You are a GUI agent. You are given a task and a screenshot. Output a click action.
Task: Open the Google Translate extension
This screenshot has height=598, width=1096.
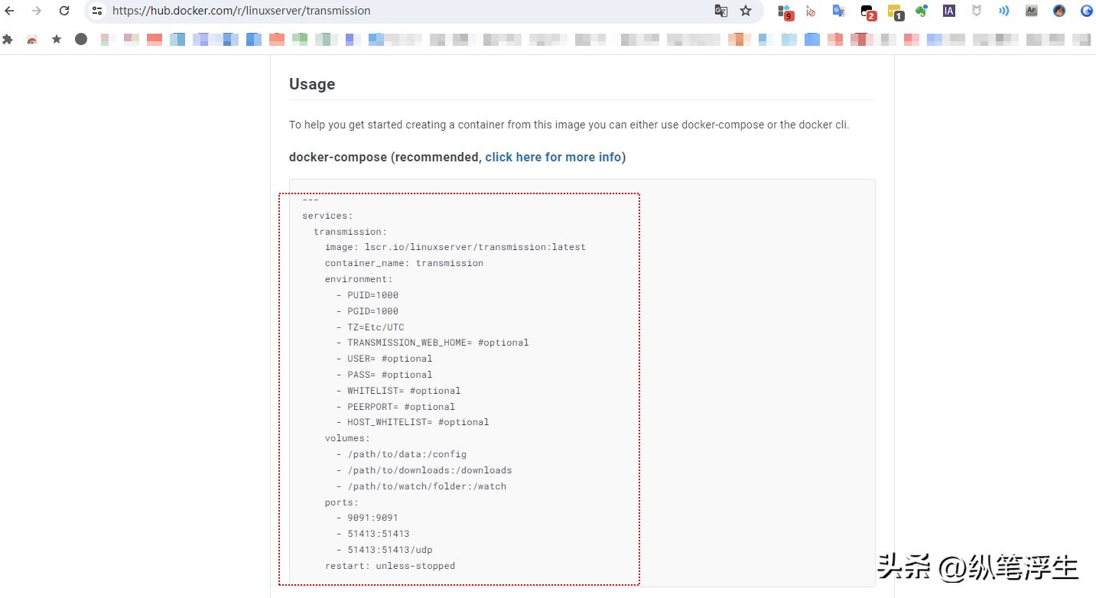pyautogui.click(x=839, y=11)
